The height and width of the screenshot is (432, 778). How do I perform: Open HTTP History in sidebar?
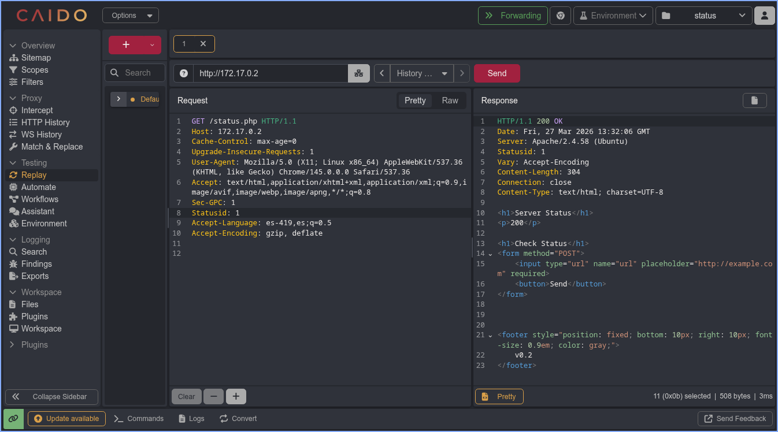click(45, 122)
